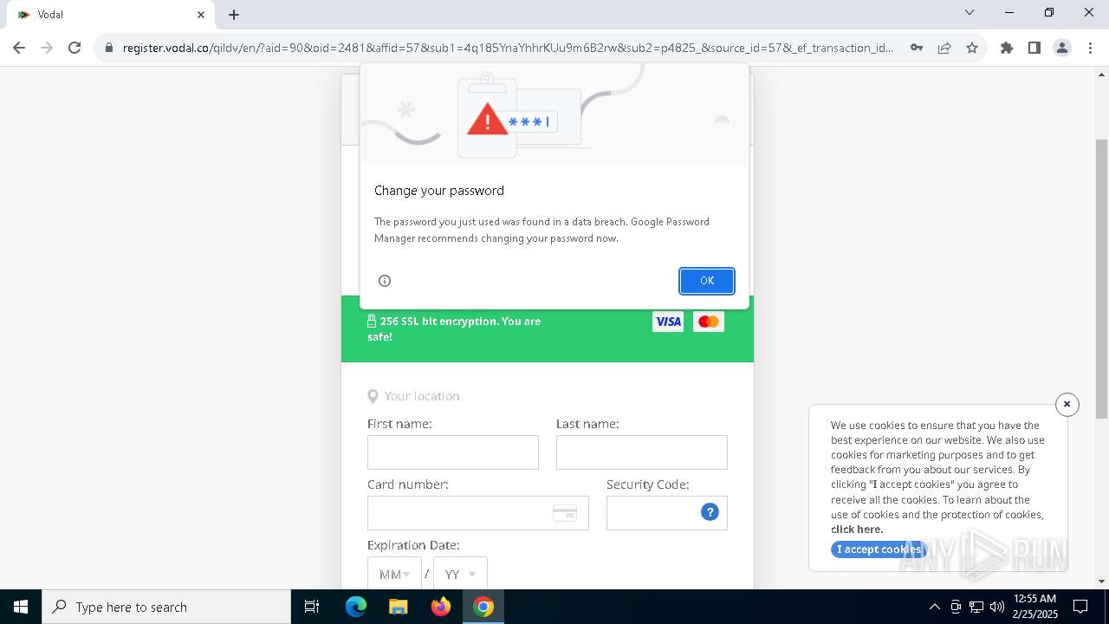
Task: Click 'Expiration Date:' label
Action: coord(413,545)
